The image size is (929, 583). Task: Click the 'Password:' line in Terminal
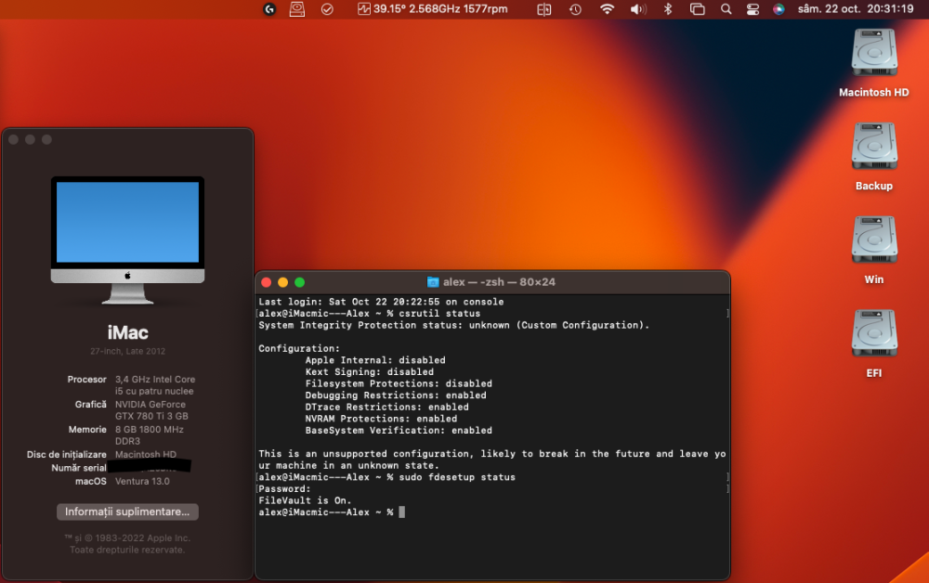(284, 489)
